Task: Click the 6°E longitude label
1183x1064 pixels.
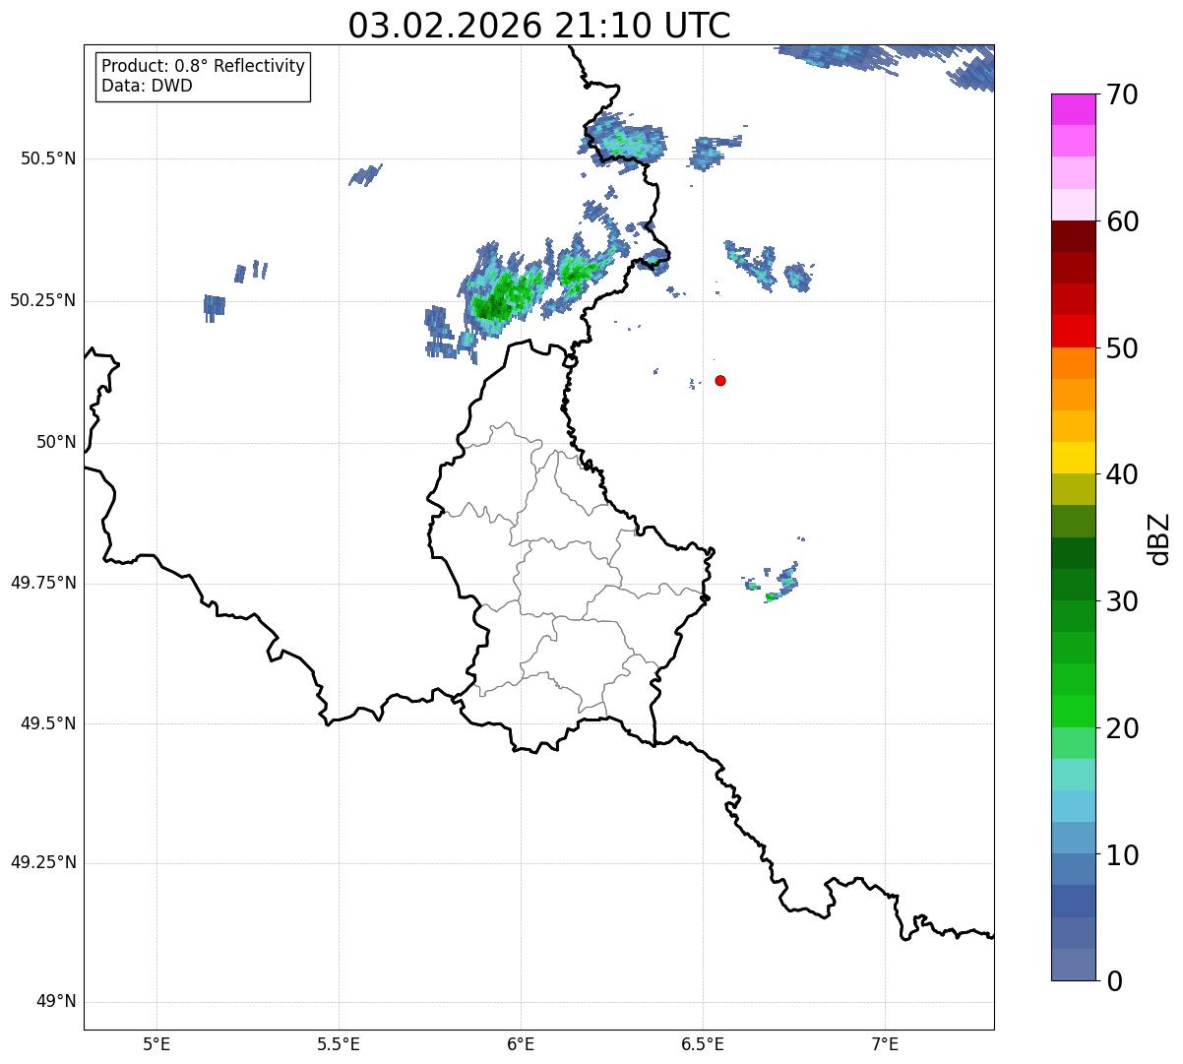Action: click(521, 1043)
